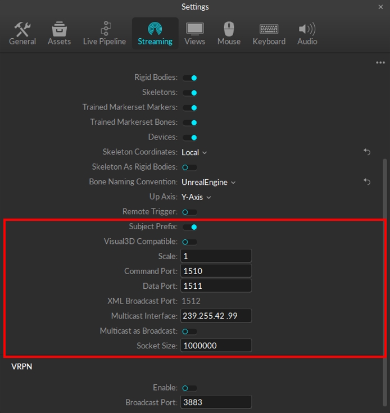Turn off the Subject Prefix toggle
Viewport: 390px width, 413px height.
tap(189, 227)
